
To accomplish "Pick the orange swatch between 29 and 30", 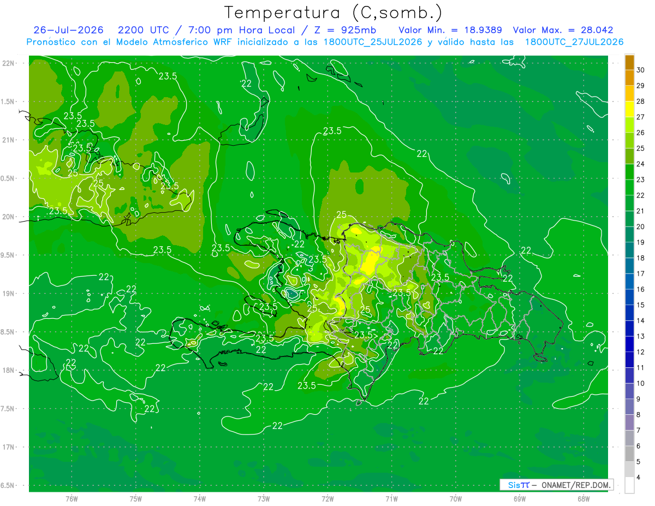I will click(x=629, y=78).
